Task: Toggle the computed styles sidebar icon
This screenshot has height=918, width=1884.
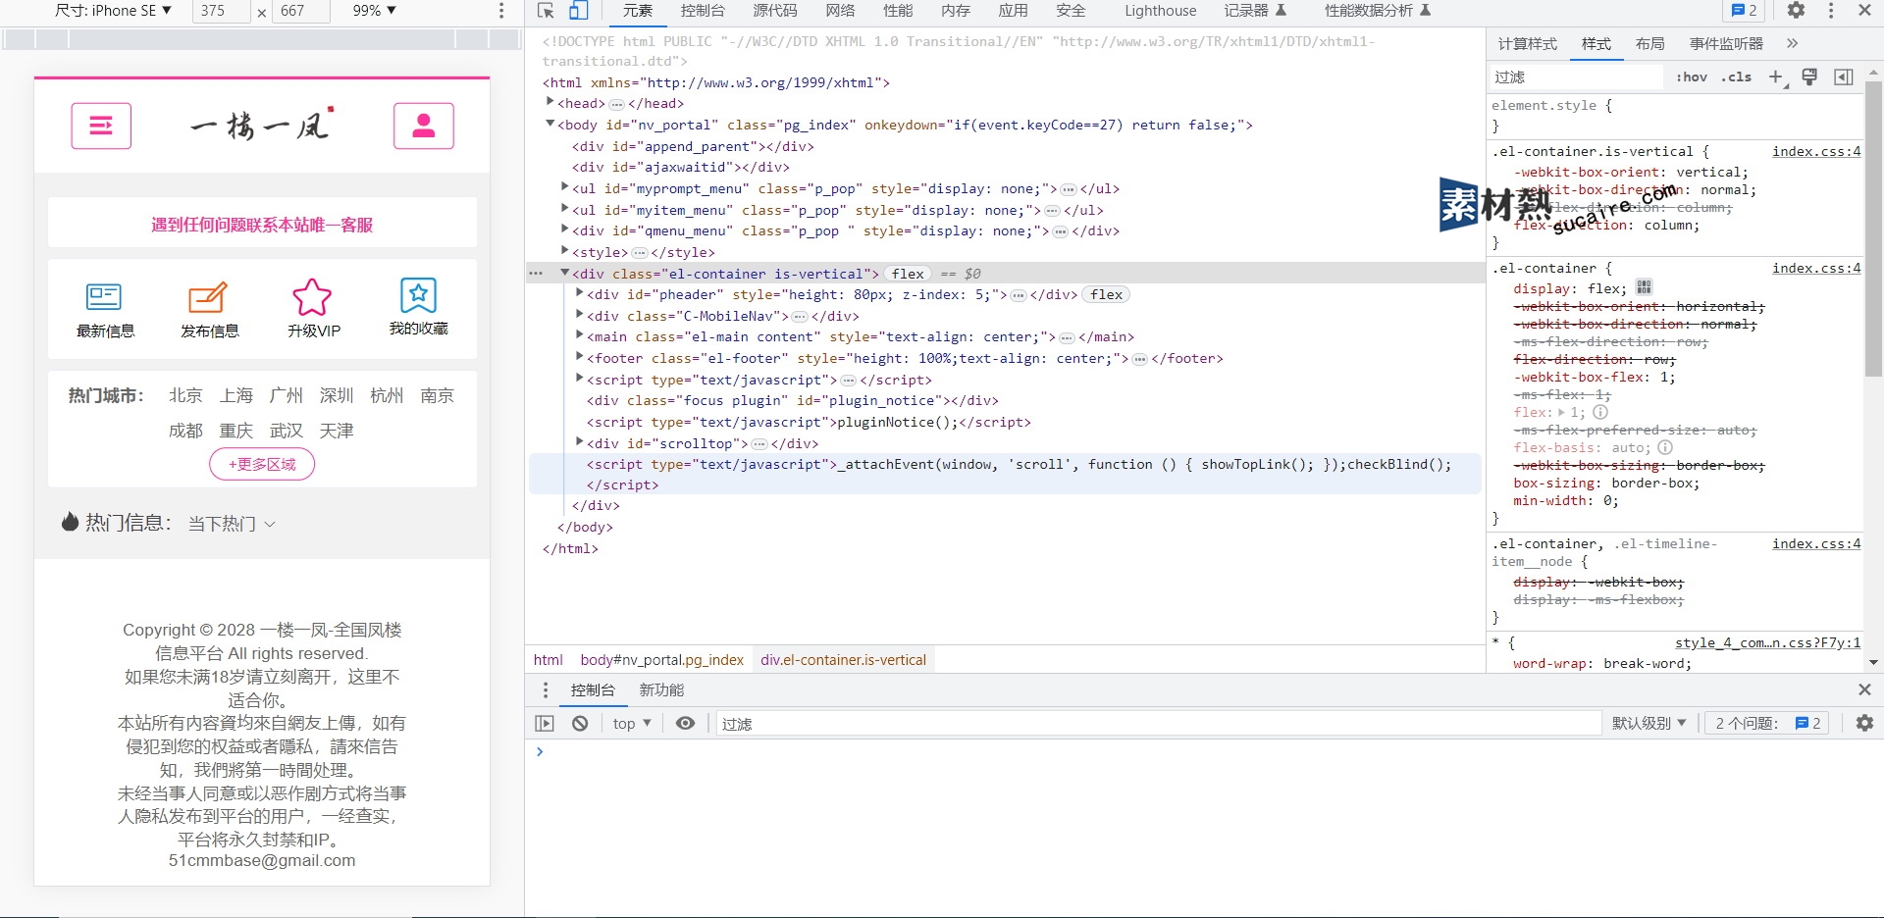Action: tap(1844, 76)
